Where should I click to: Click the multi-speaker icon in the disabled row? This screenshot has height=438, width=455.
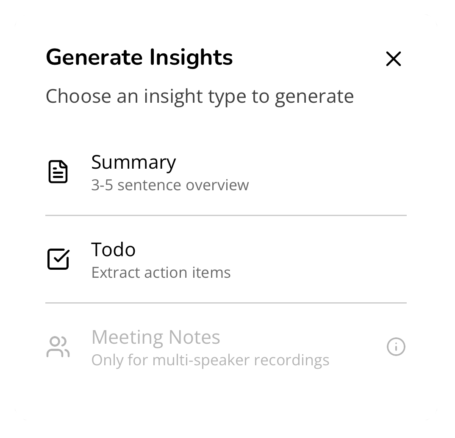tap(58, 346)
